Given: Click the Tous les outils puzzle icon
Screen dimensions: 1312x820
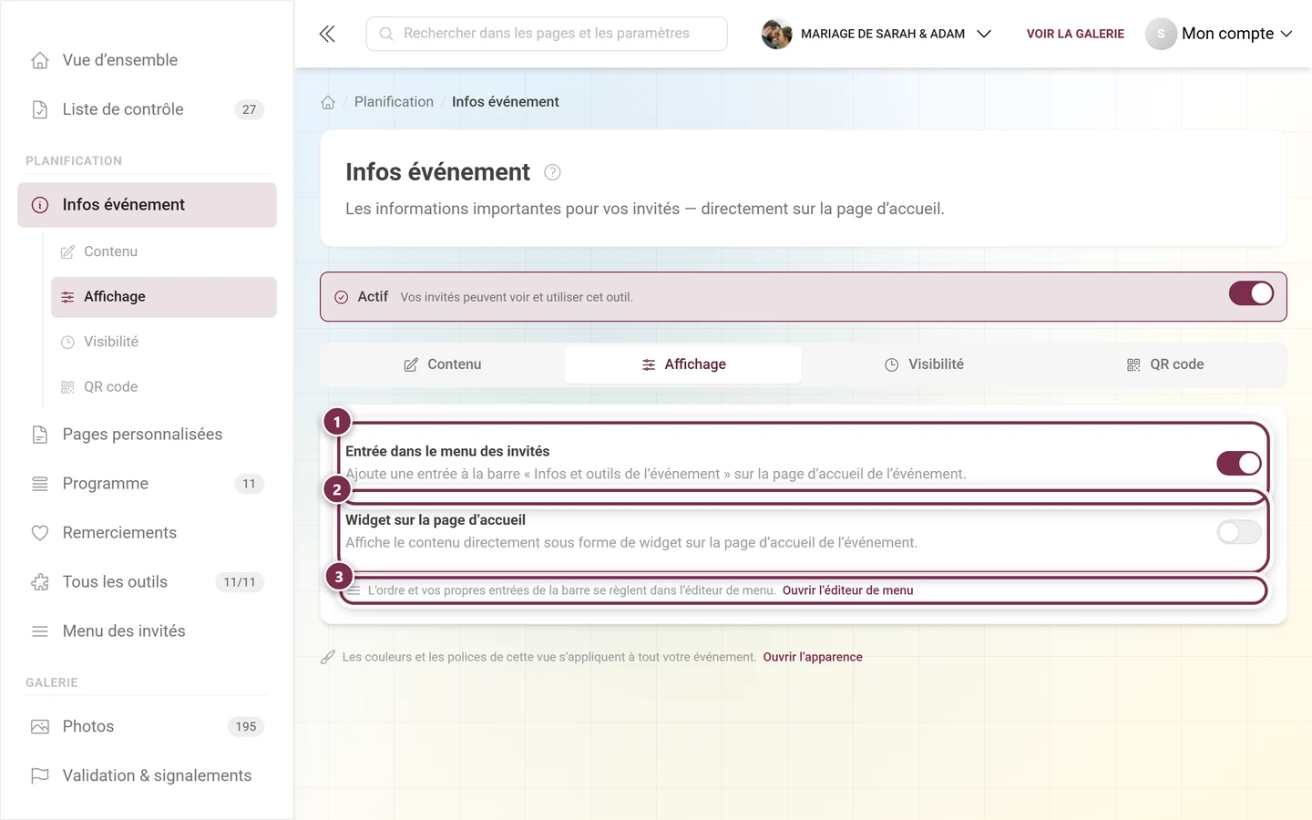Looking at the screenshot, I should tap(40, 582).
